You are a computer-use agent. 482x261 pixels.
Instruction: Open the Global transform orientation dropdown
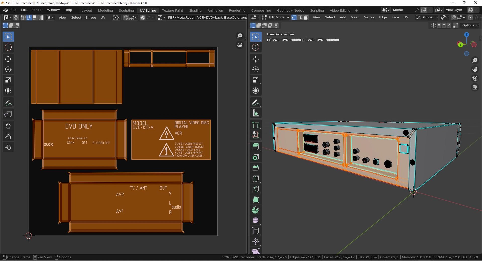click(427, 17)
